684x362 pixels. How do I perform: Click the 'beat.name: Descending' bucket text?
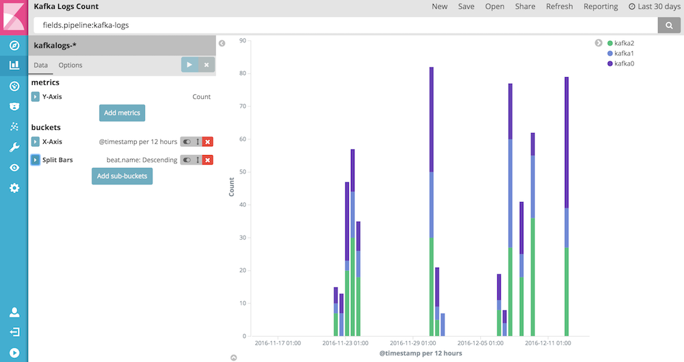click(x=142, y=160)
